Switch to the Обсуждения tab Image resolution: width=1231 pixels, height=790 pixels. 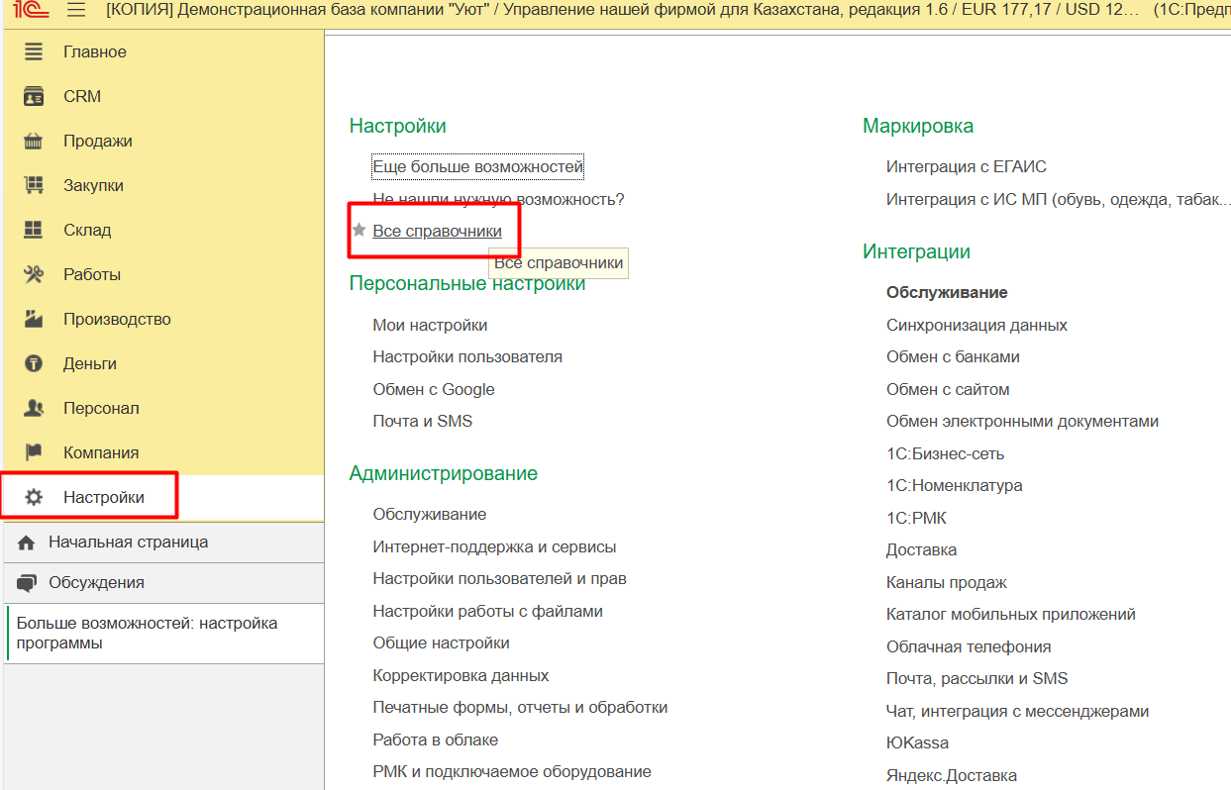pos(96,583)
